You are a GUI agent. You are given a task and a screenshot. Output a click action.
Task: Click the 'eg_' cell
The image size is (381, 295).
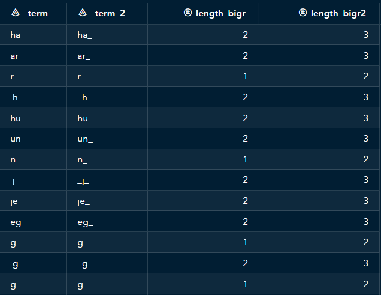pyautogui.click(x=86, y=222)
